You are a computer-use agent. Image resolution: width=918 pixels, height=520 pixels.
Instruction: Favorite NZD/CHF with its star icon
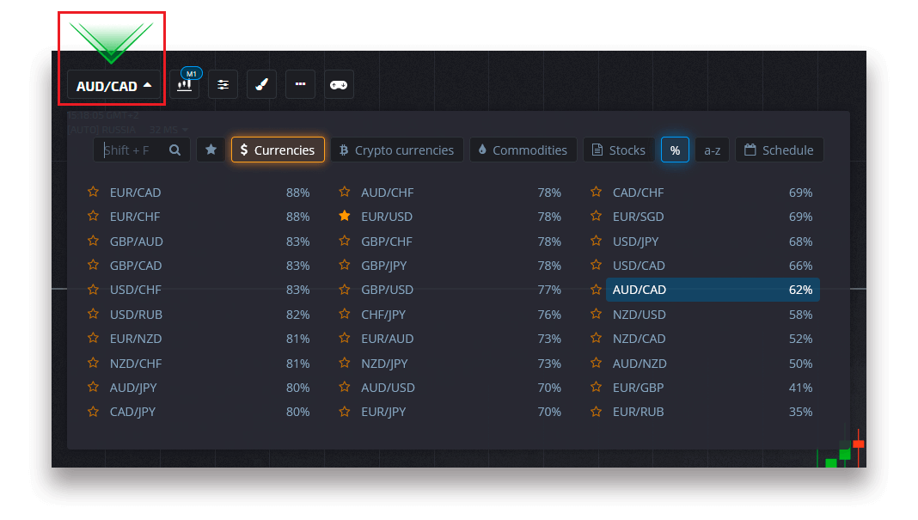[93, 363]
